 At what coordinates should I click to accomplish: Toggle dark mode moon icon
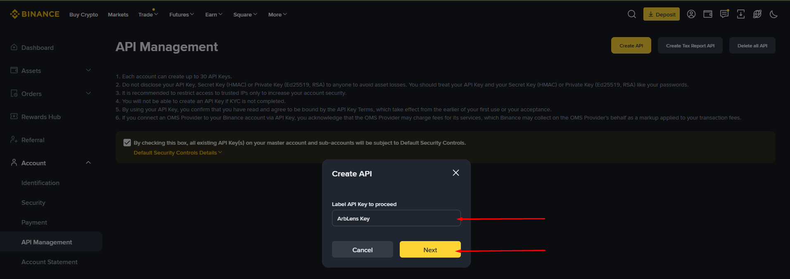pos(774,14)
